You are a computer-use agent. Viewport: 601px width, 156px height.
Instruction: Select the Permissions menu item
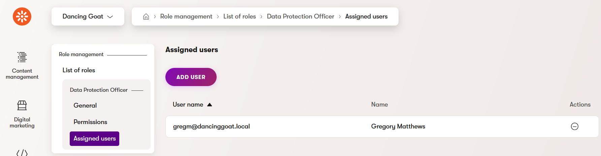pyautogui.click(x=90, y=122)
